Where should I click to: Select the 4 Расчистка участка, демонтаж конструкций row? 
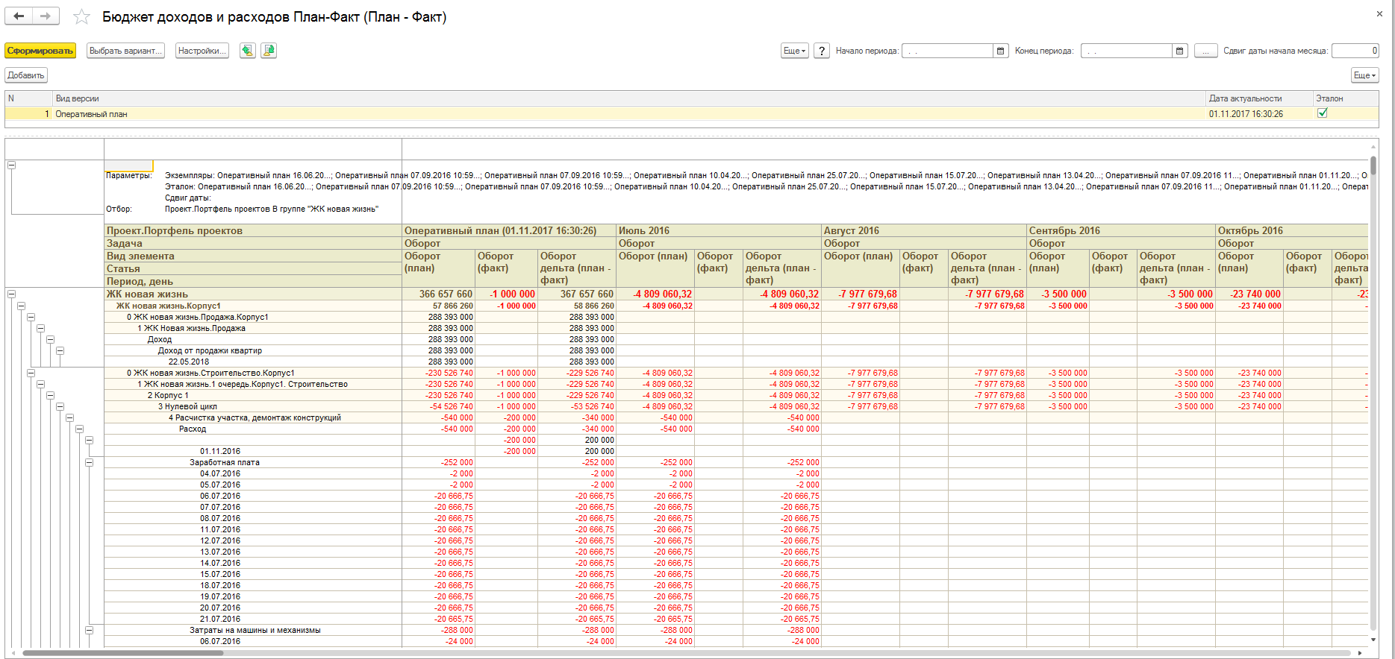click(x=253, y=417)
